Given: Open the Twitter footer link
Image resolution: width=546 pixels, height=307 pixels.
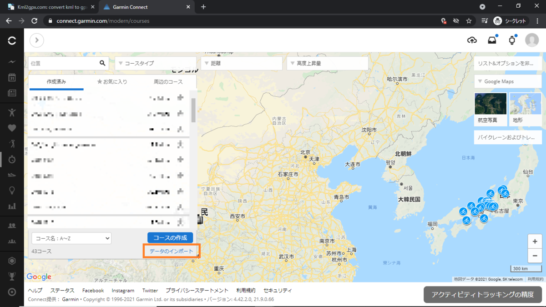Looking at the screenshot, I should [150, 290].
